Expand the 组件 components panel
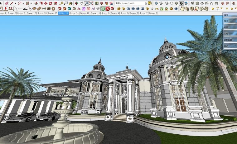Viewport: 237px width, 144px height. point(230,22)
